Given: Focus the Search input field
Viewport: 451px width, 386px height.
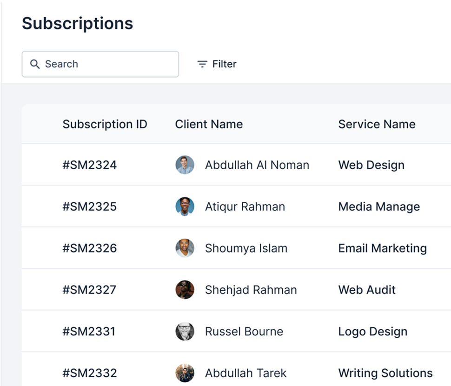Looking at the screenshot, I should (100, 64).
